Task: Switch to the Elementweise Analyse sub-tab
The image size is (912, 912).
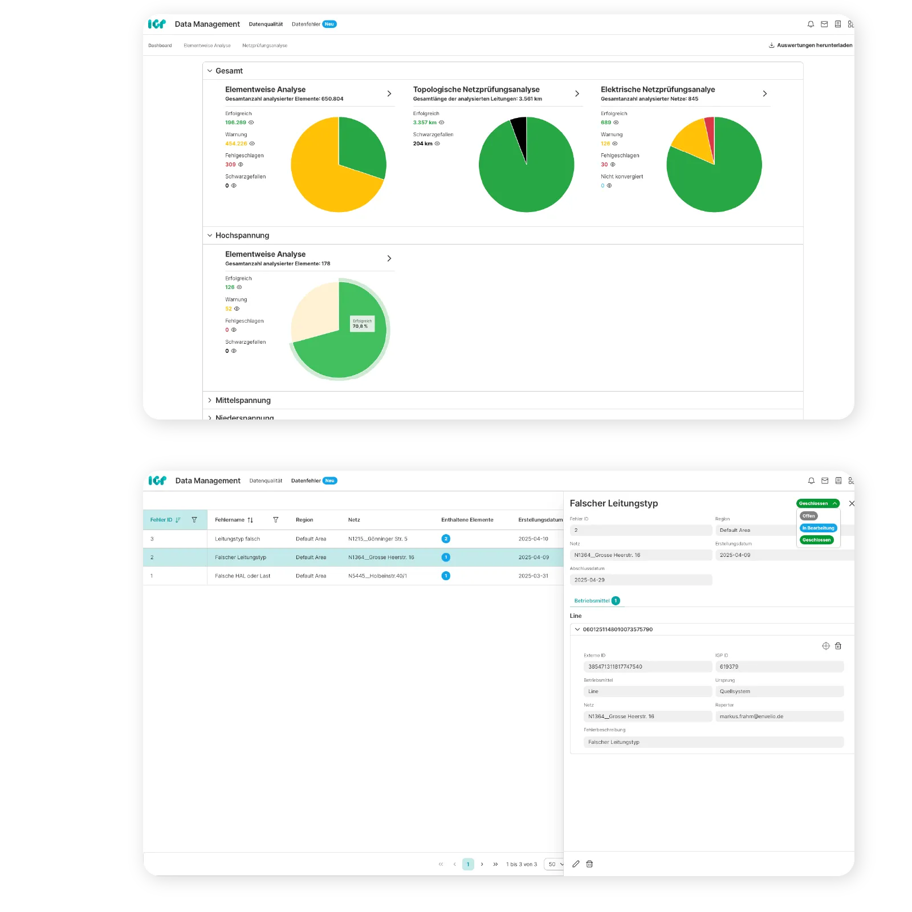Action: pyautogui.click(x=207, y=46)
